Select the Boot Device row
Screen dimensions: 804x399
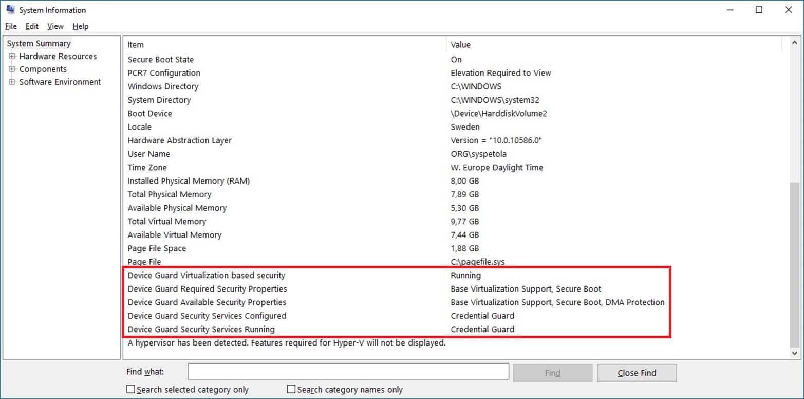(x=452, y=114)
